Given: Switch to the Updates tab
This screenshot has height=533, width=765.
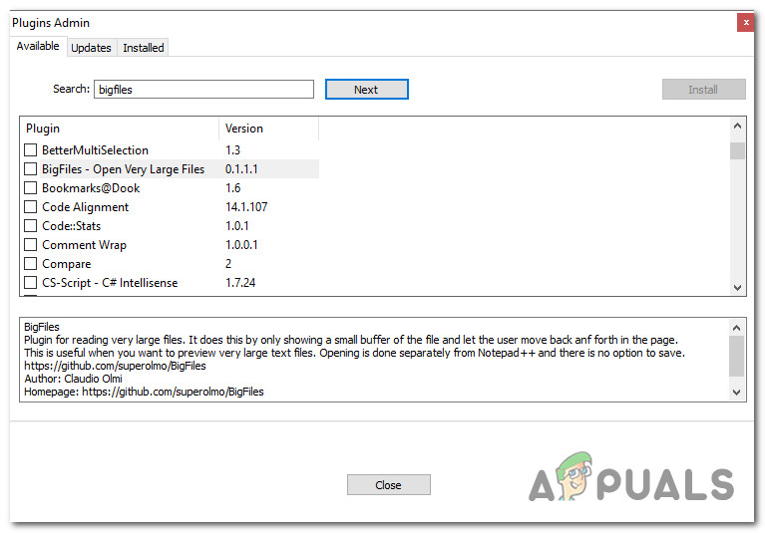Looking at the screenshot, I should point(91,48).
